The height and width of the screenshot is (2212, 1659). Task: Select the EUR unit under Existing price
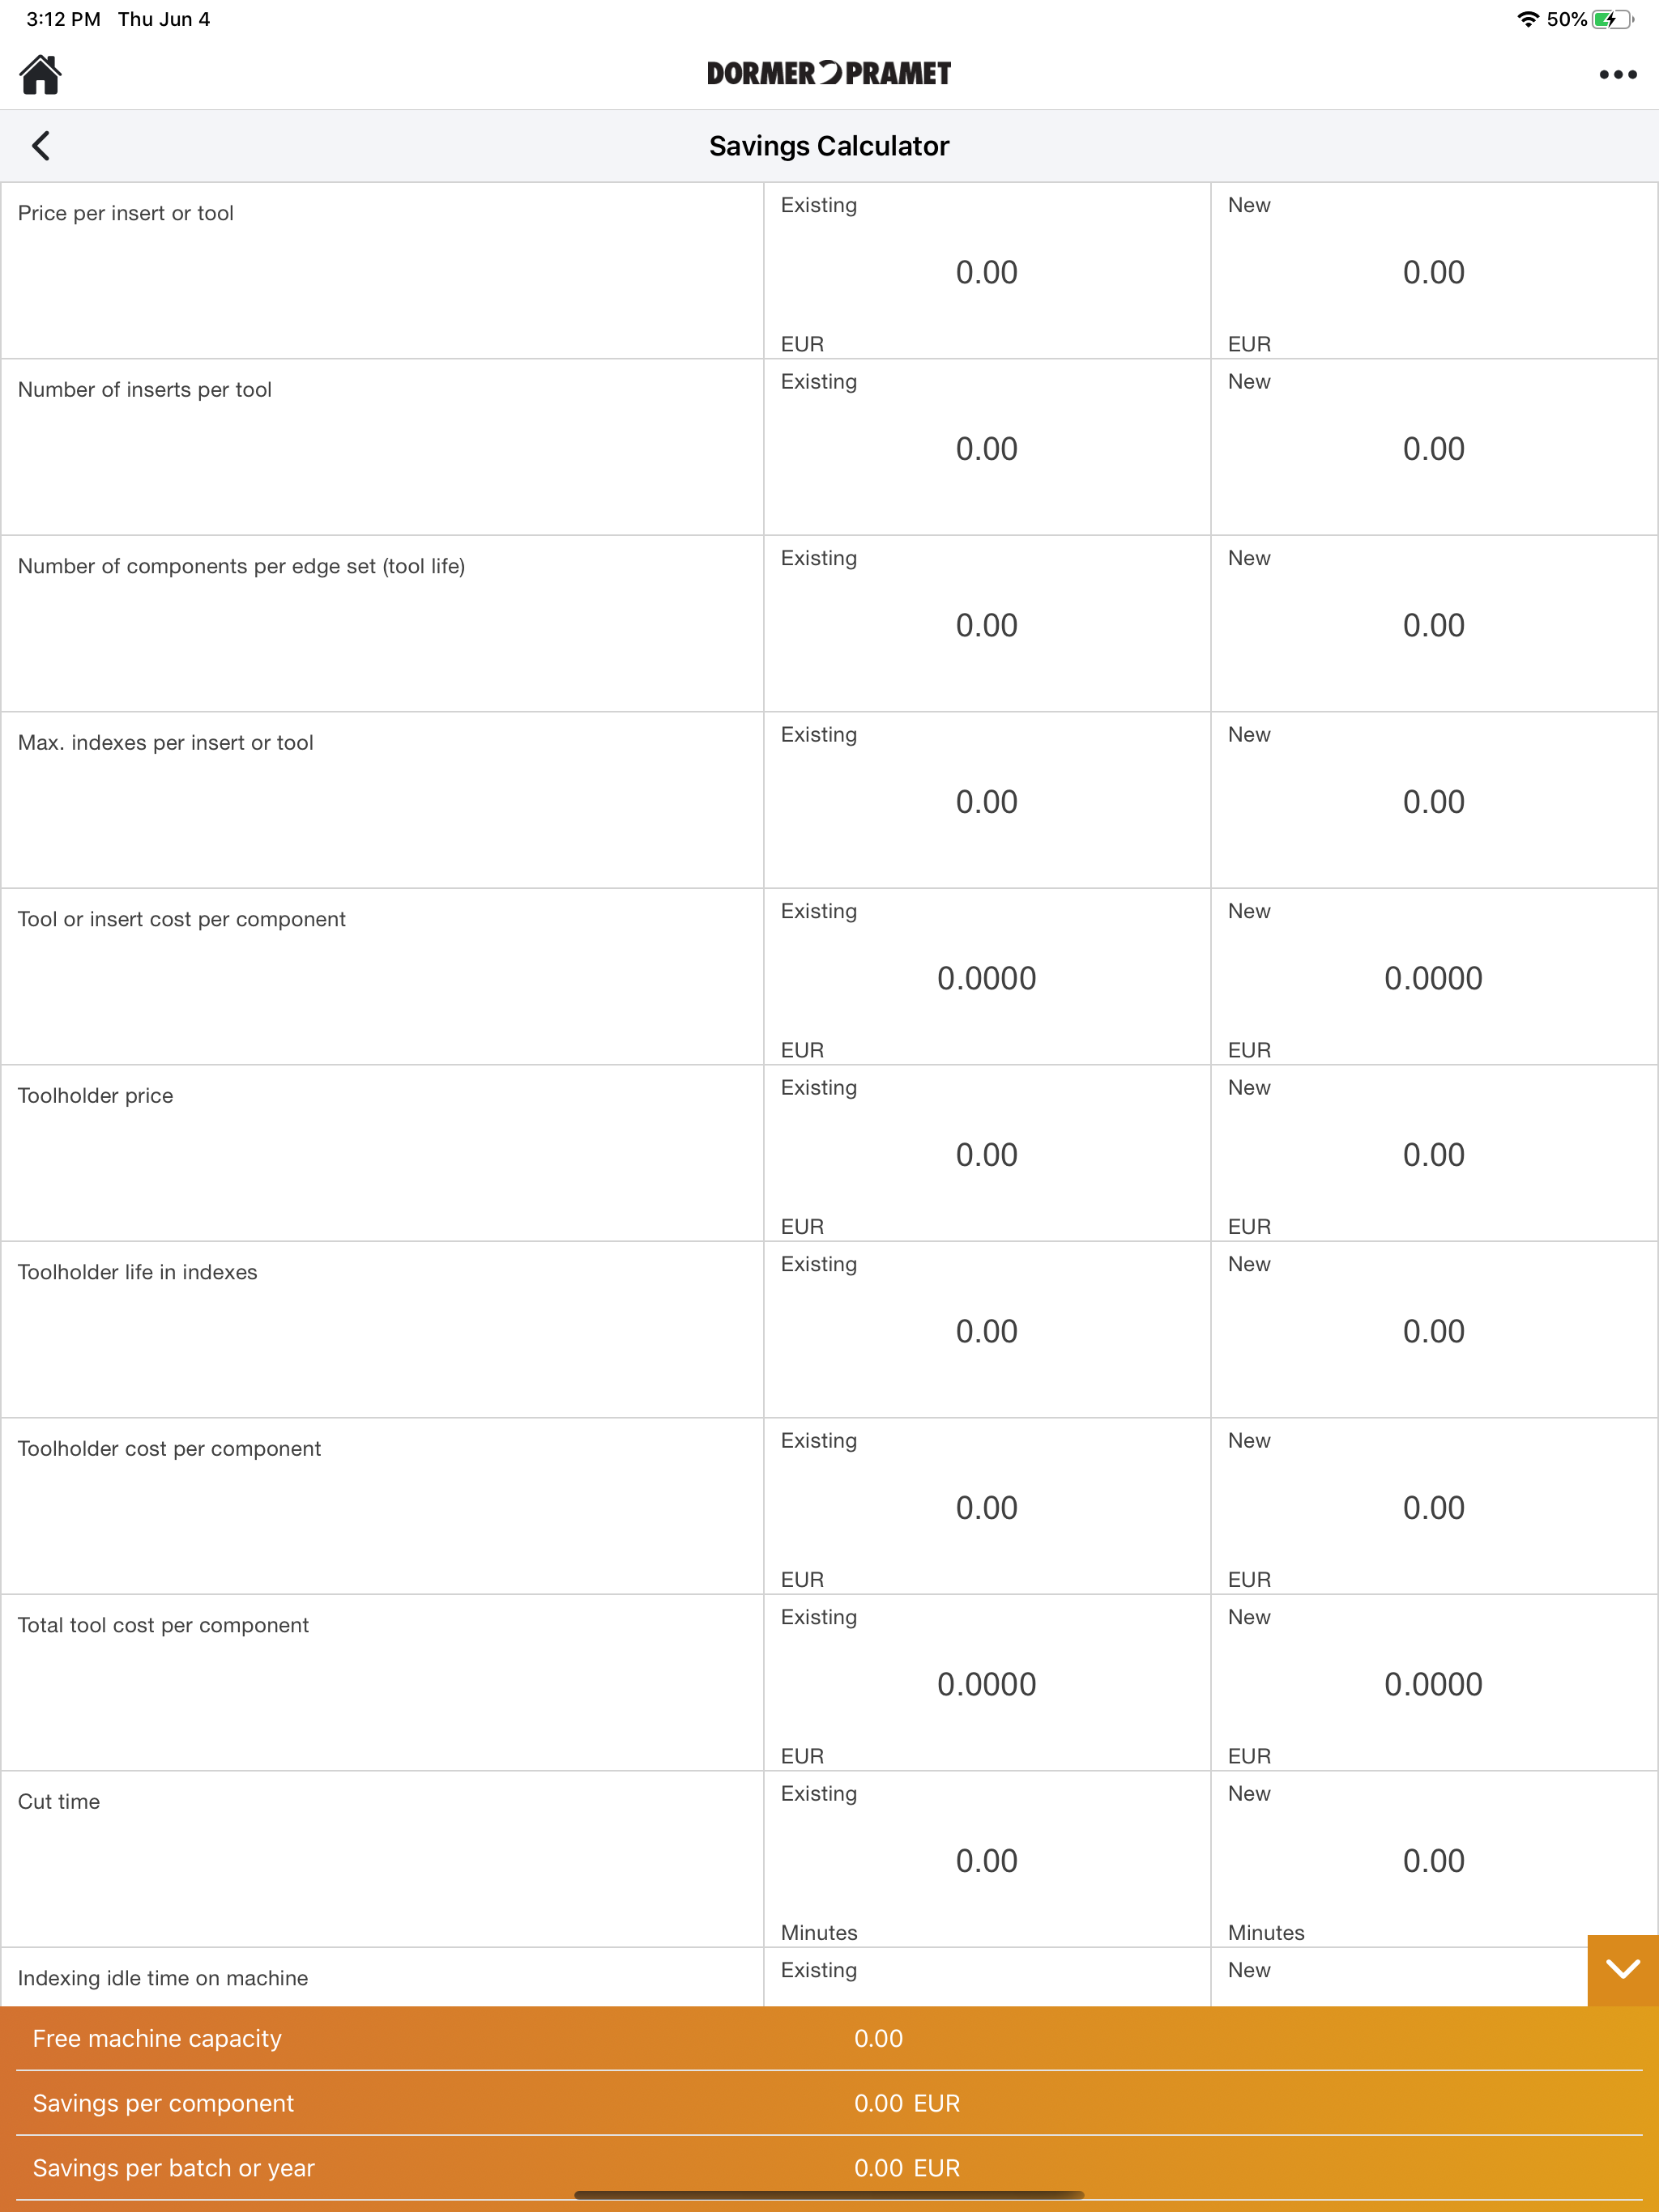[x=801, y=343]
